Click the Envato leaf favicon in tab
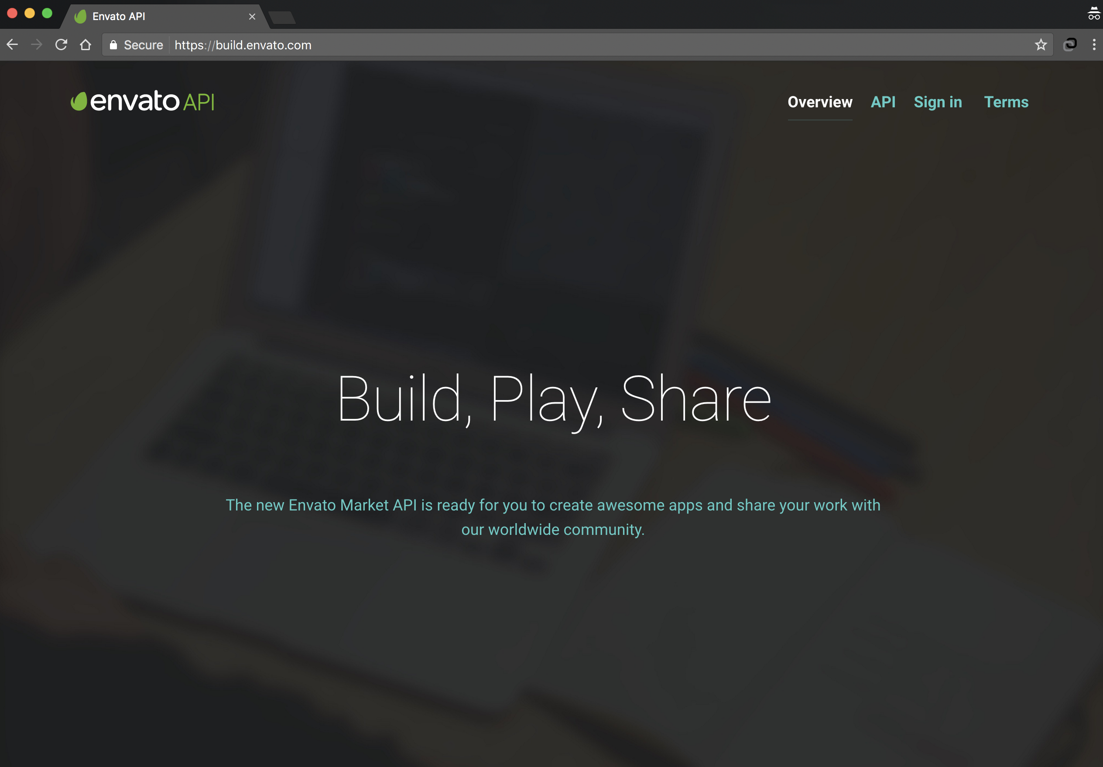This screenshot has height=767, width=1103. pyautogui.click(x=81, y=16)
